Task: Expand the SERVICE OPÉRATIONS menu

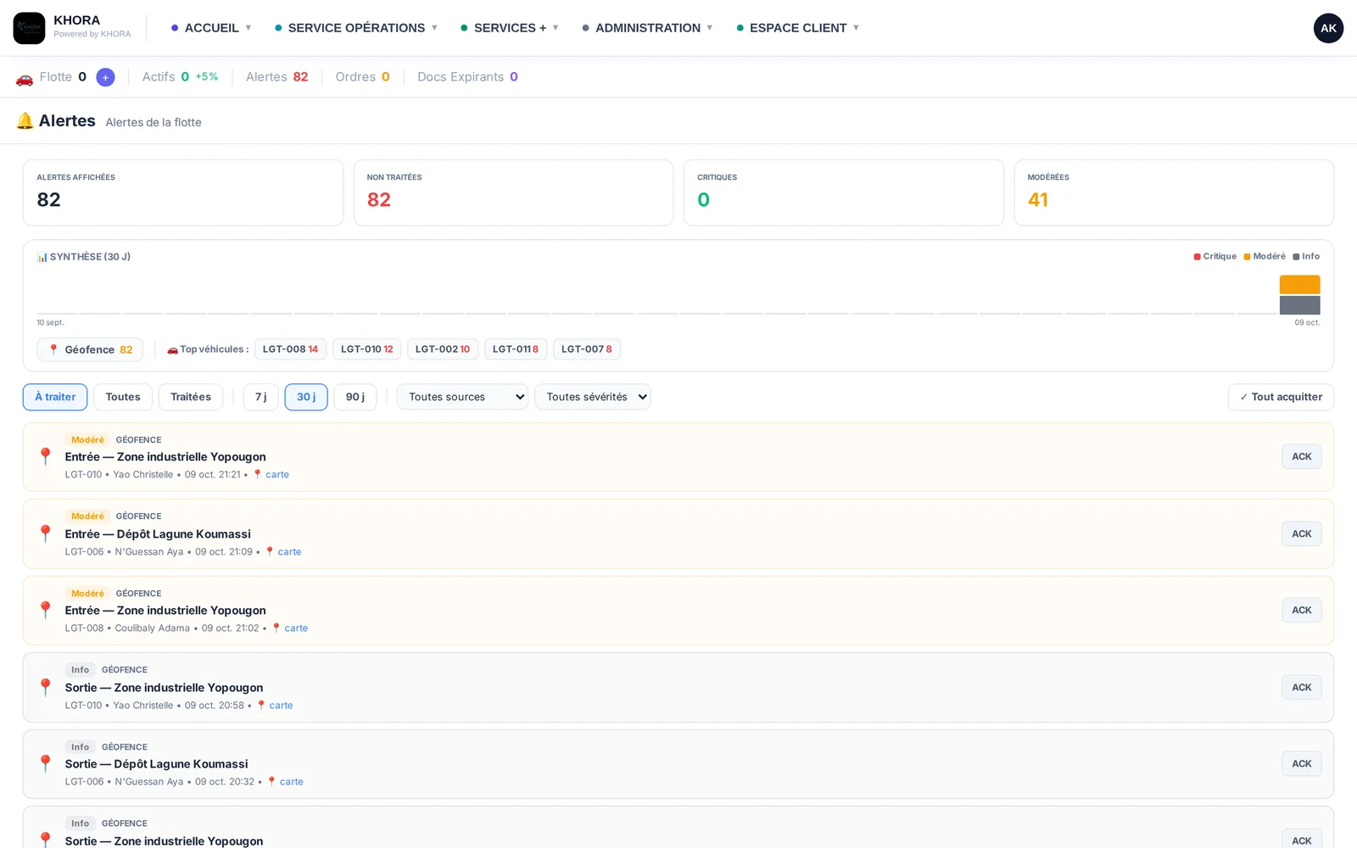Action: (356, 28)
